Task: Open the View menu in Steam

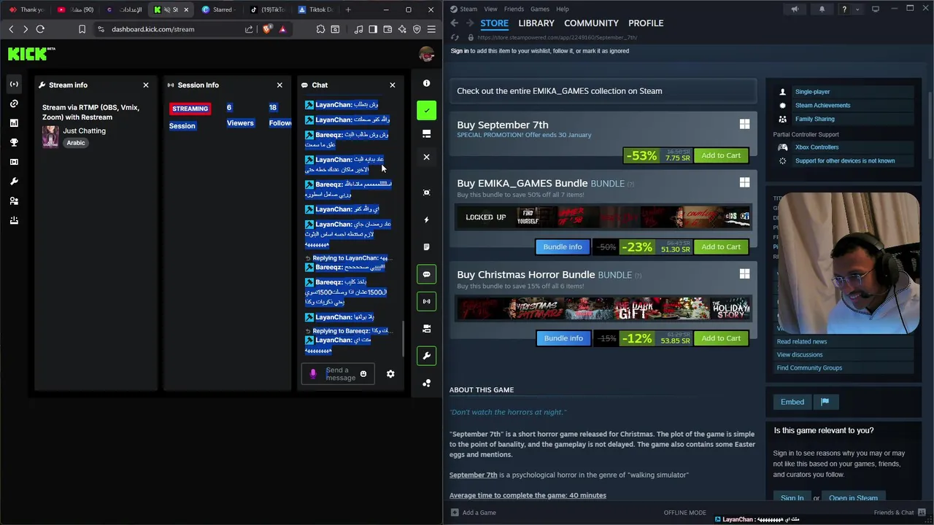Action: coord(490,9)
